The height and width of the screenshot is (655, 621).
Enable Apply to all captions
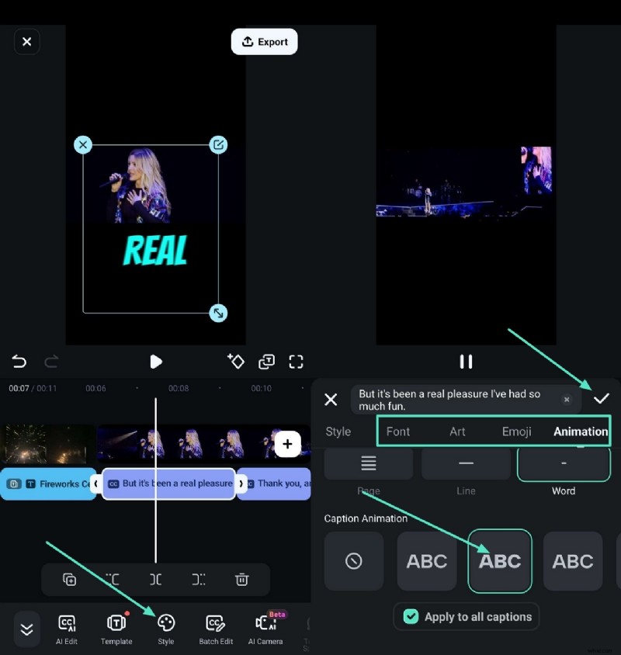point(466,616)
